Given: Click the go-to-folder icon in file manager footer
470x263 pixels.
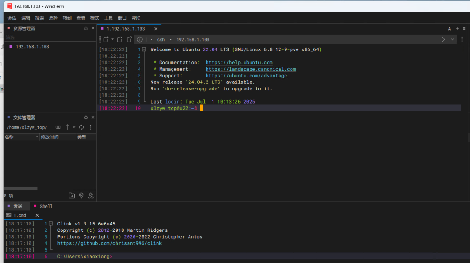Looking at the screenshot, I should (72, 196).
